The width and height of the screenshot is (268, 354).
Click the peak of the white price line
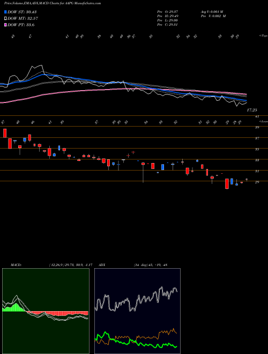pos(42,65)
